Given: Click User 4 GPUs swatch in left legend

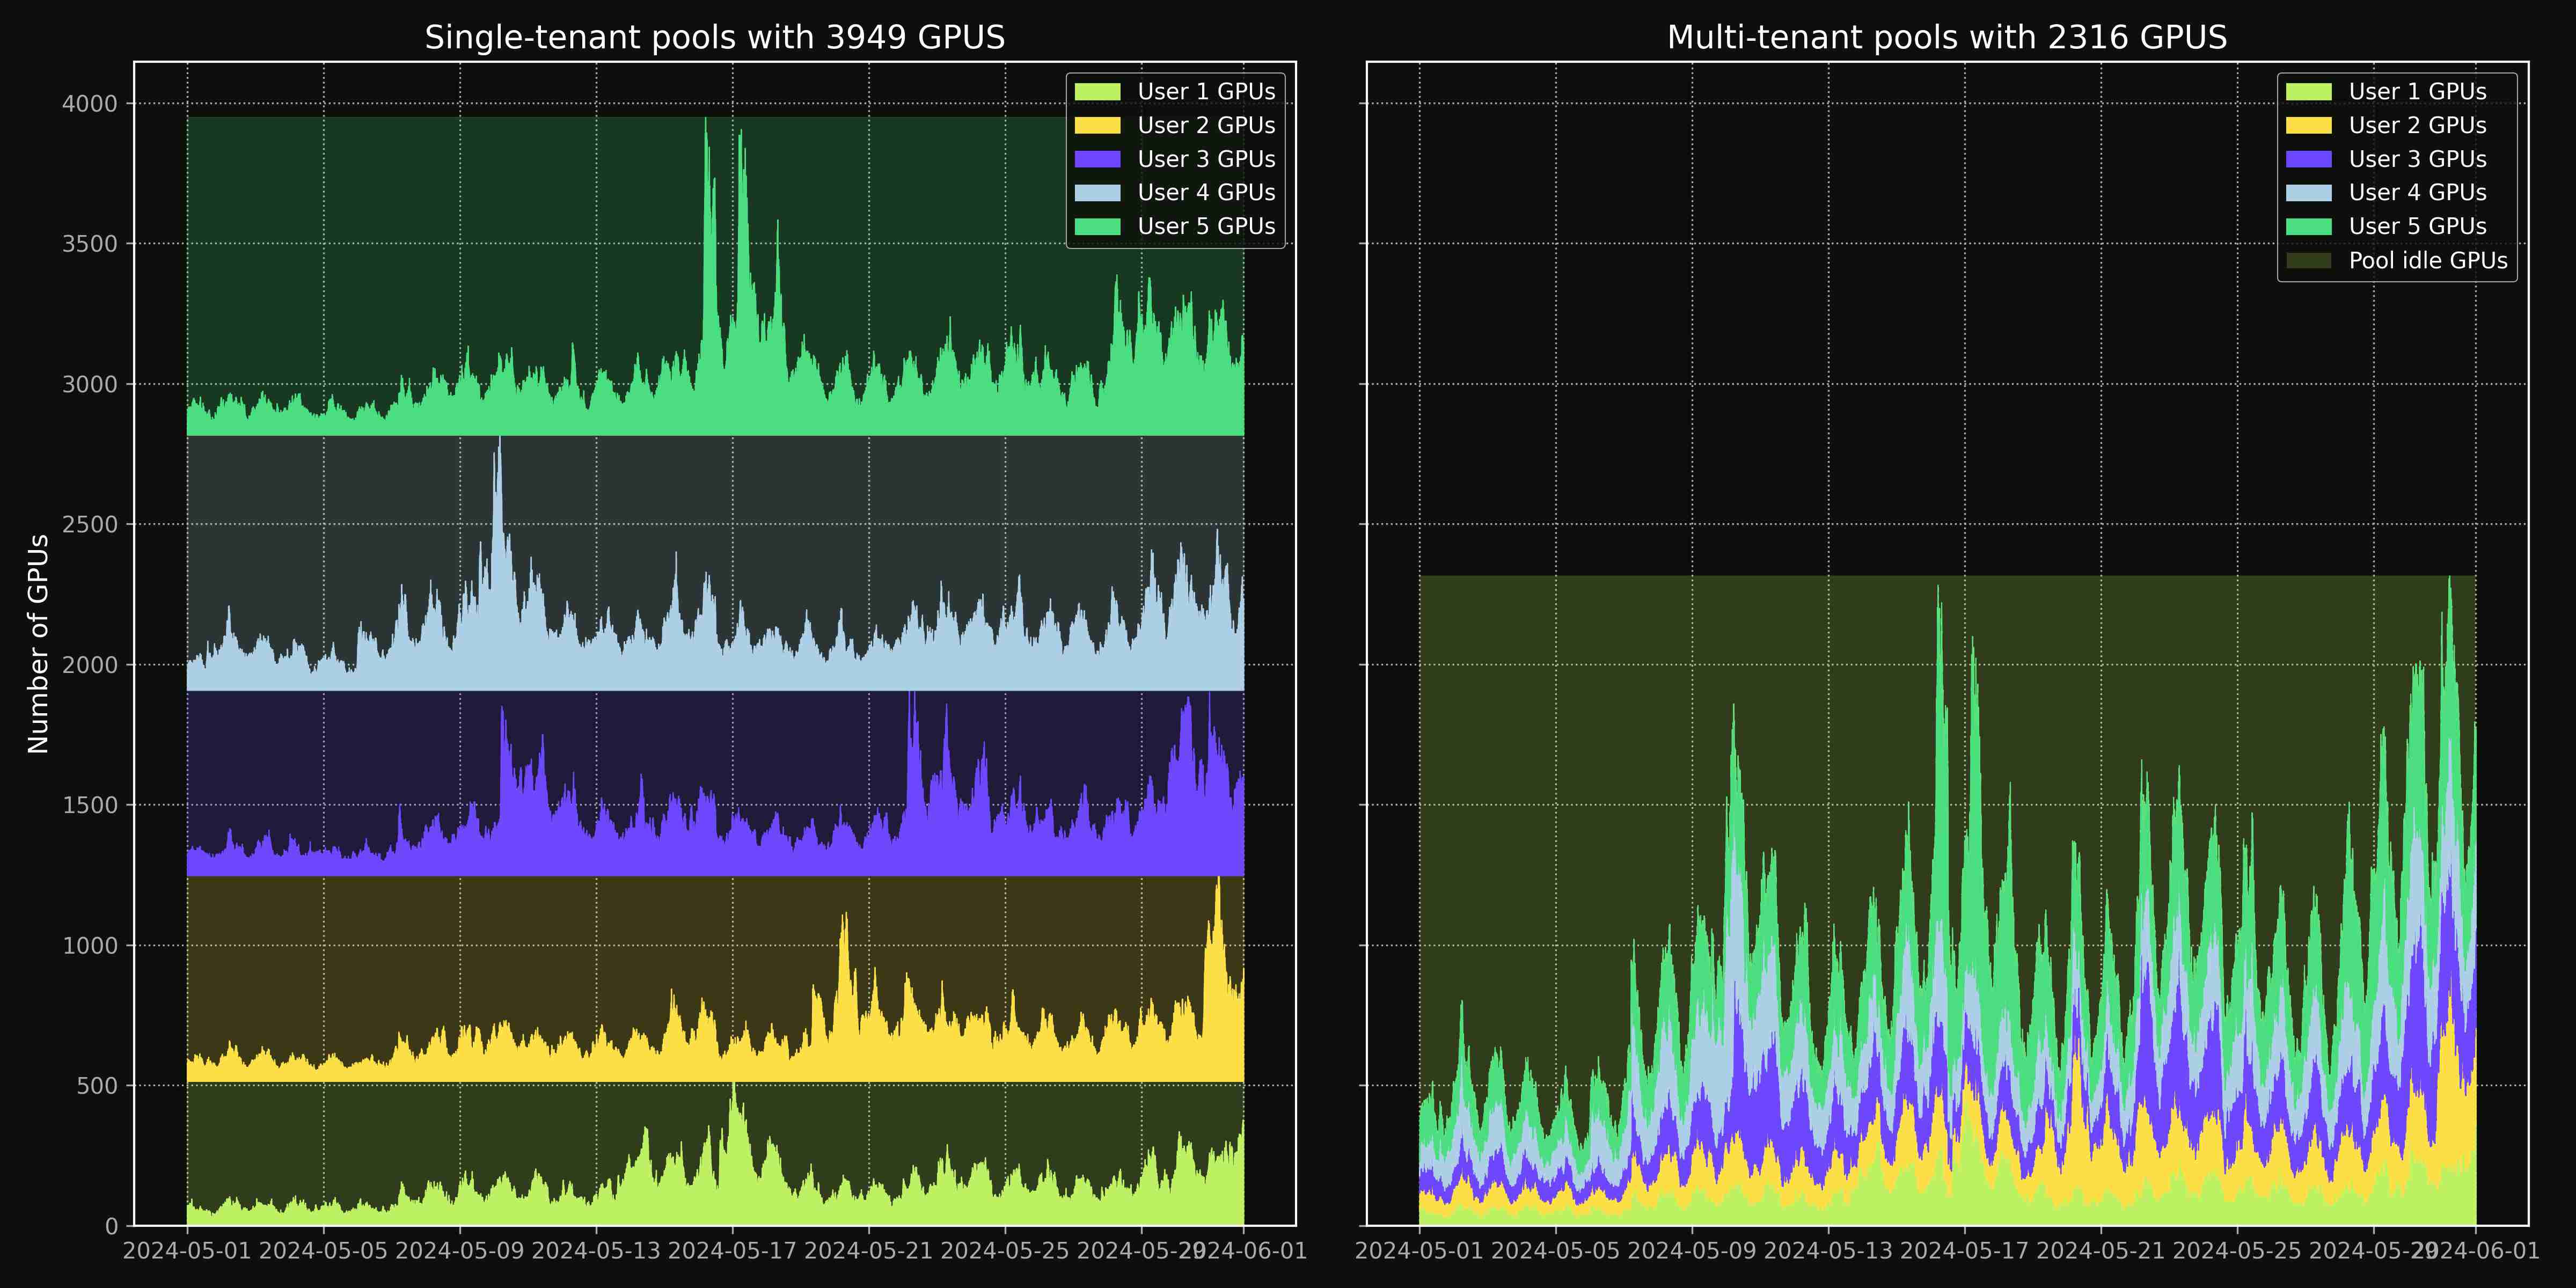Looking at the screenshot, I should tap(1097, 192).
